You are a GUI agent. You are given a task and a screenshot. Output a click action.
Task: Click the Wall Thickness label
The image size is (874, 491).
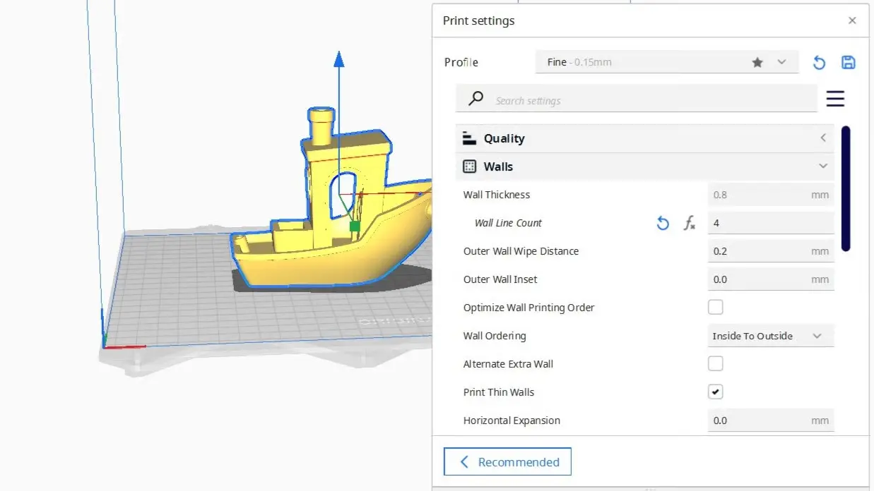(497, 195)
